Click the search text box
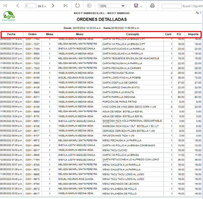Screen dimensions: 203x199 pos(172,6)
